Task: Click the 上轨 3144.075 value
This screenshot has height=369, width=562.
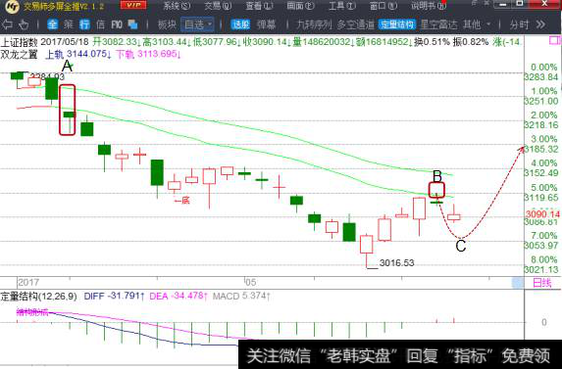Action: [77, 55]
